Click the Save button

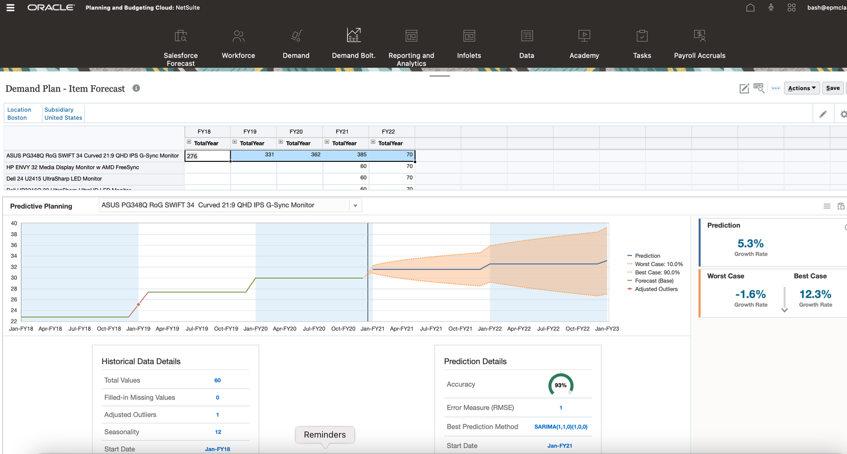tap(833, 88)
